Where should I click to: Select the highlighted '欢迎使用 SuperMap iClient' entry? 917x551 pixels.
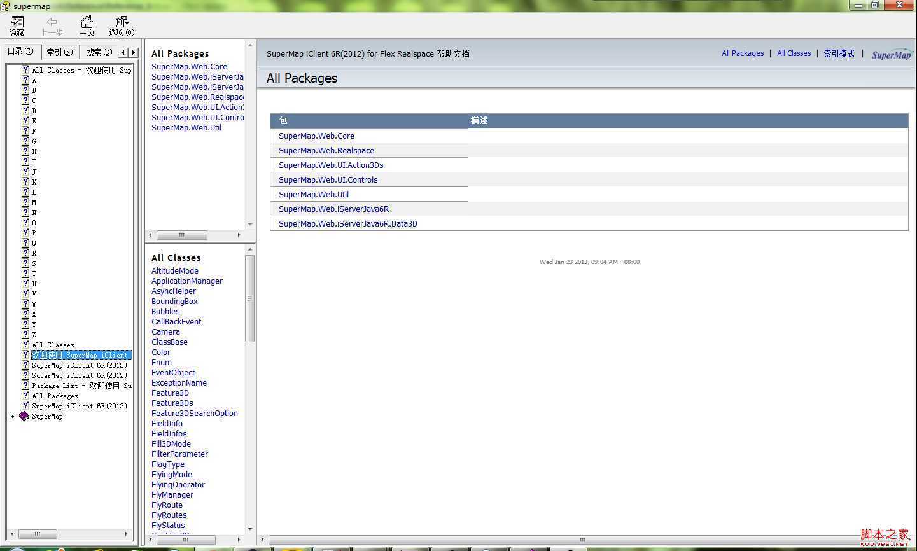point(81,355)
